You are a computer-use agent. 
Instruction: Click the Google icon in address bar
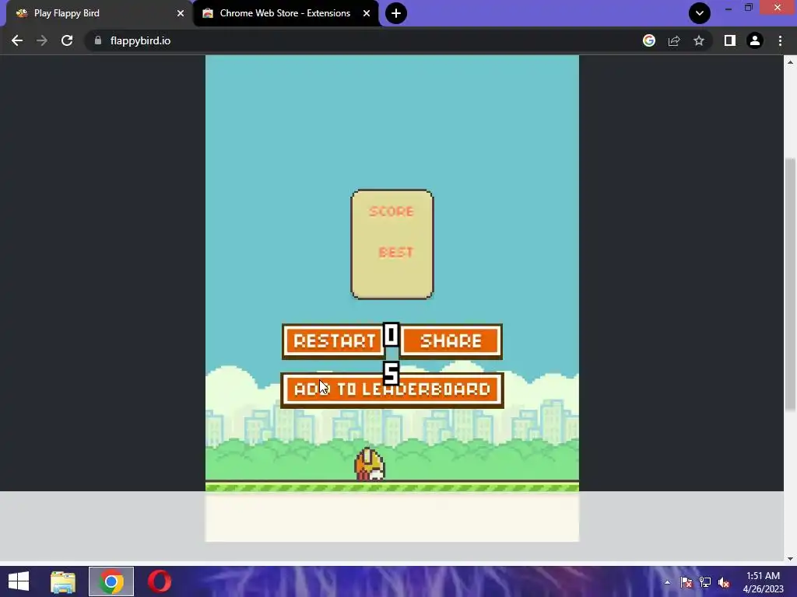(x=649, y=40)
